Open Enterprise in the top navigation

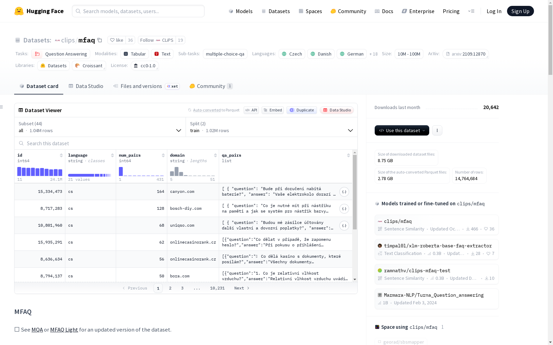418,11
